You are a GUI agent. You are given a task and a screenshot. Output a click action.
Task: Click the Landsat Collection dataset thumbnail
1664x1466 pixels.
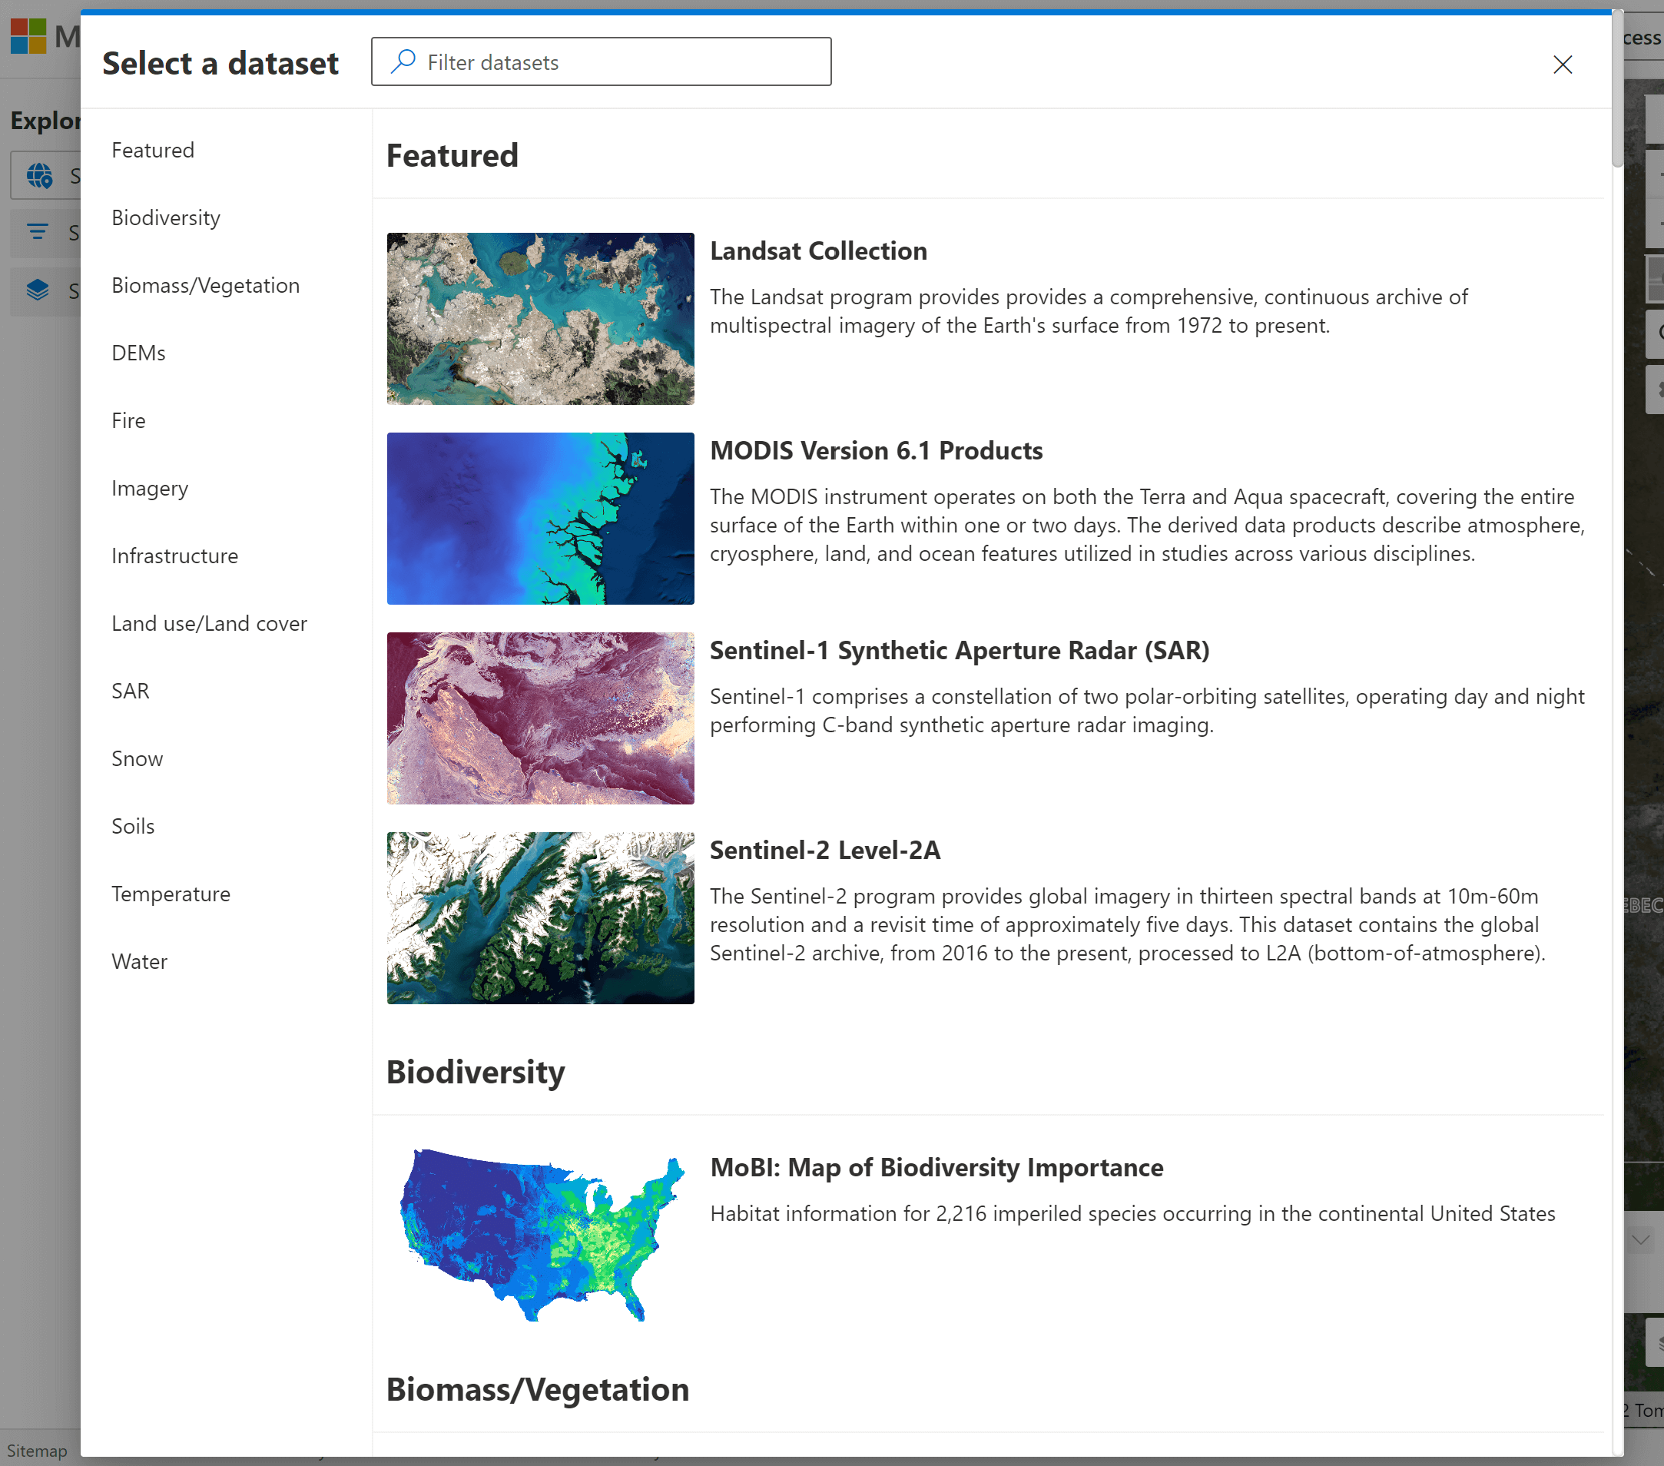541,318
